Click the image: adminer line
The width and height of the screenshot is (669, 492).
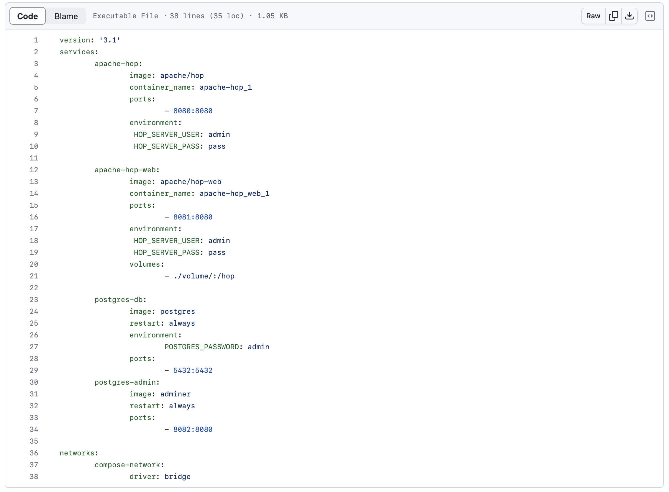pyautogui.click(x=160, y=394)
